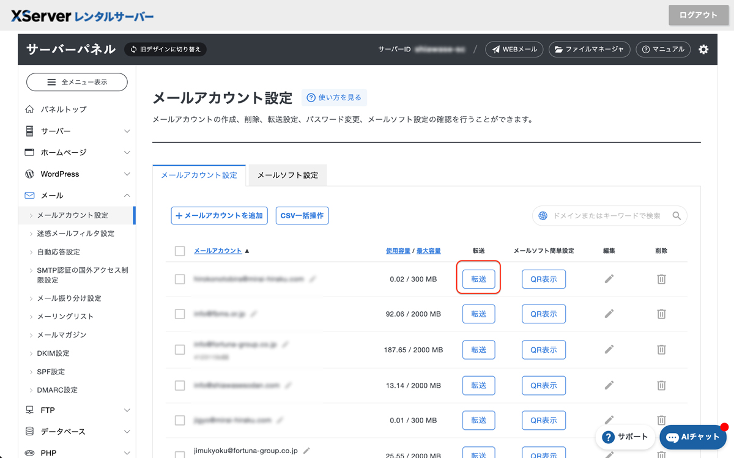Click the trash icon for 92.06 MB account
The width and height of the screenshot is (734, 458).
point(661,314)
